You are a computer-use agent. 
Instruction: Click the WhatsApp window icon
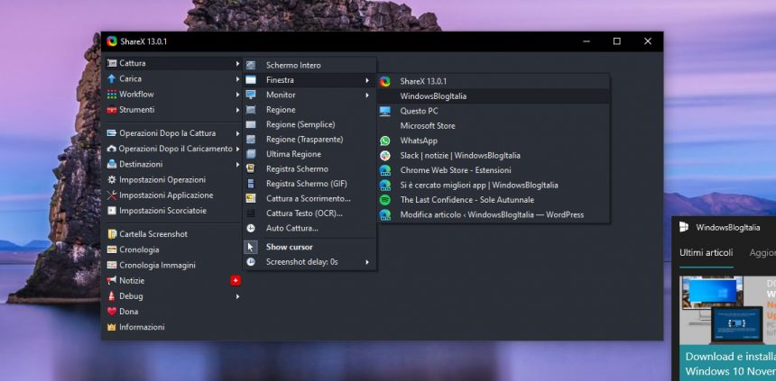click(x=385, y=141)
